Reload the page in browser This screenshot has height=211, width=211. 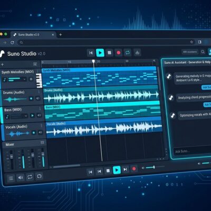point(12,42)
